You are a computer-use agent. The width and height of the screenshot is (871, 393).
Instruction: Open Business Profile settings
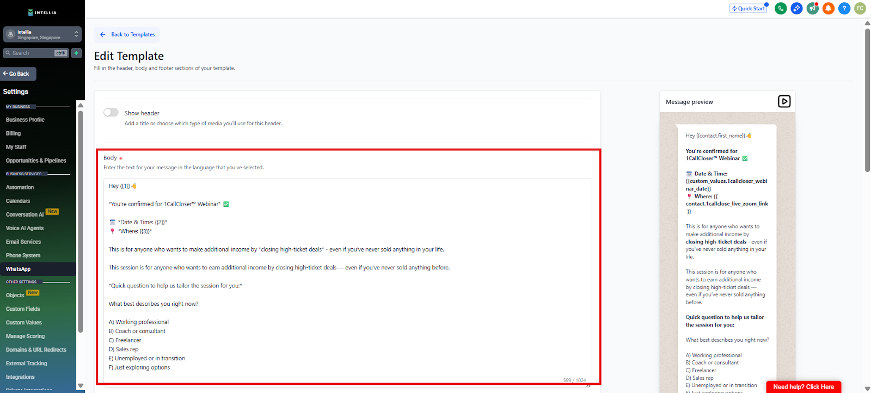click(x=25, y=120)
